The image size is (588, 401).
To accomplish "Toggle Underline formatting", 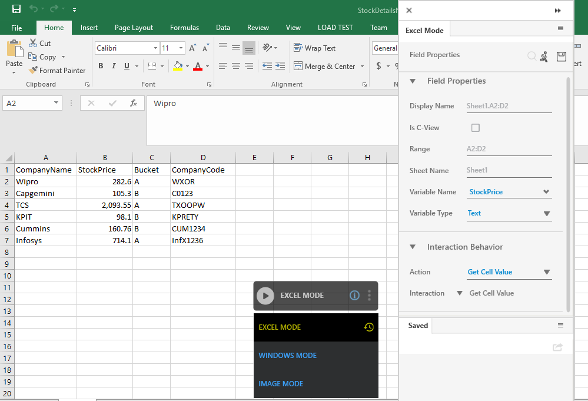I will [x=127, y=66].
